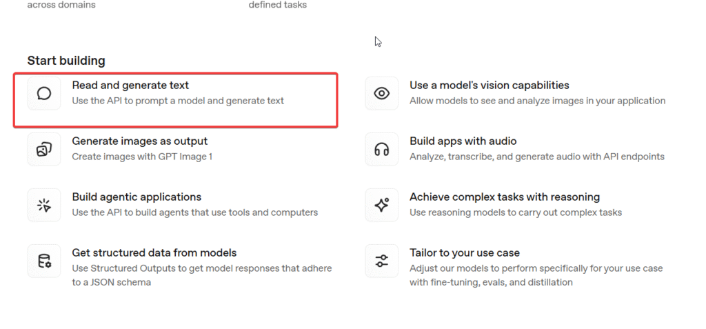
Task: Click the chat bubble icon for text generation
Action: click(44, 93)
